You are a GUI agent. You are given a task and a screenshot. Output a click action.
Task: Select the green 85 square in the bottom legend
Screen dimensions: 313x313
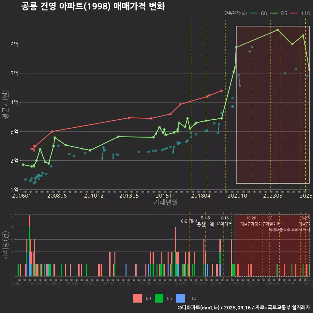pos(159,298)
